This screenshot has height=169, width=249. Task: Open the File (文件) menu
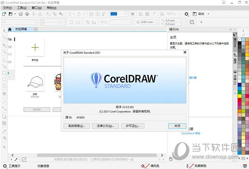(x=7, y=8)
